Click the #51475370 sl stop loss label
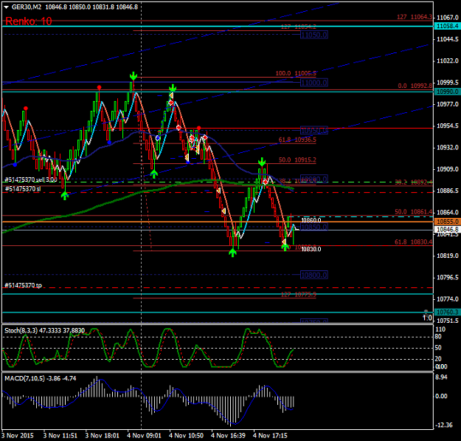Viewport: 461px width, 441px height. (x=23, y=188)
